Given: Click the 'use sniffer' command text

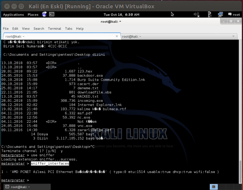Looking at the screenshot, I should tap(43, 155).
